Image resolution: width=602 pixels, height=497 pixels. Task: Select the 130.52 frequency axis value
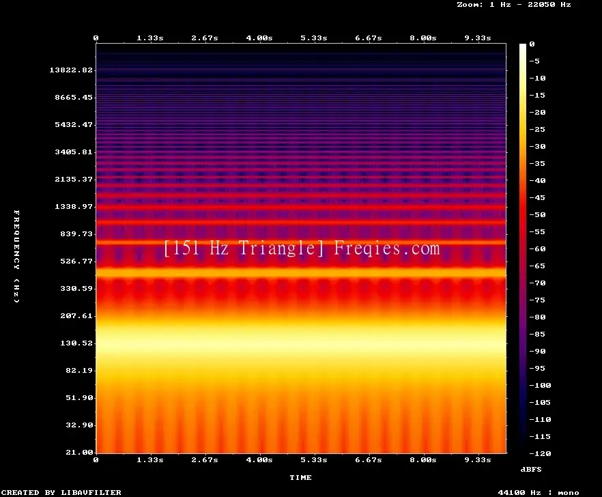tap(76, 343)
